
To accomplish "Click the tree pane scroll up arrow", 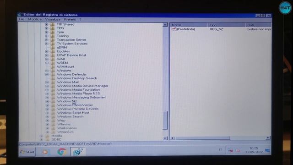I will pyautogui.click(x=165, y=25).
